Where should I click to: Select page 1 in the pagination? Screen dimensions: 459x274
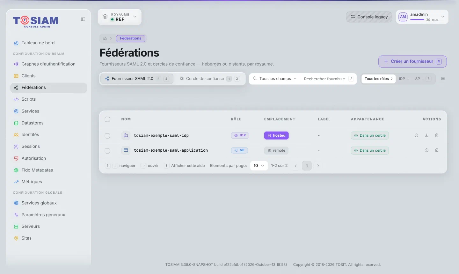tap(307, 166)
